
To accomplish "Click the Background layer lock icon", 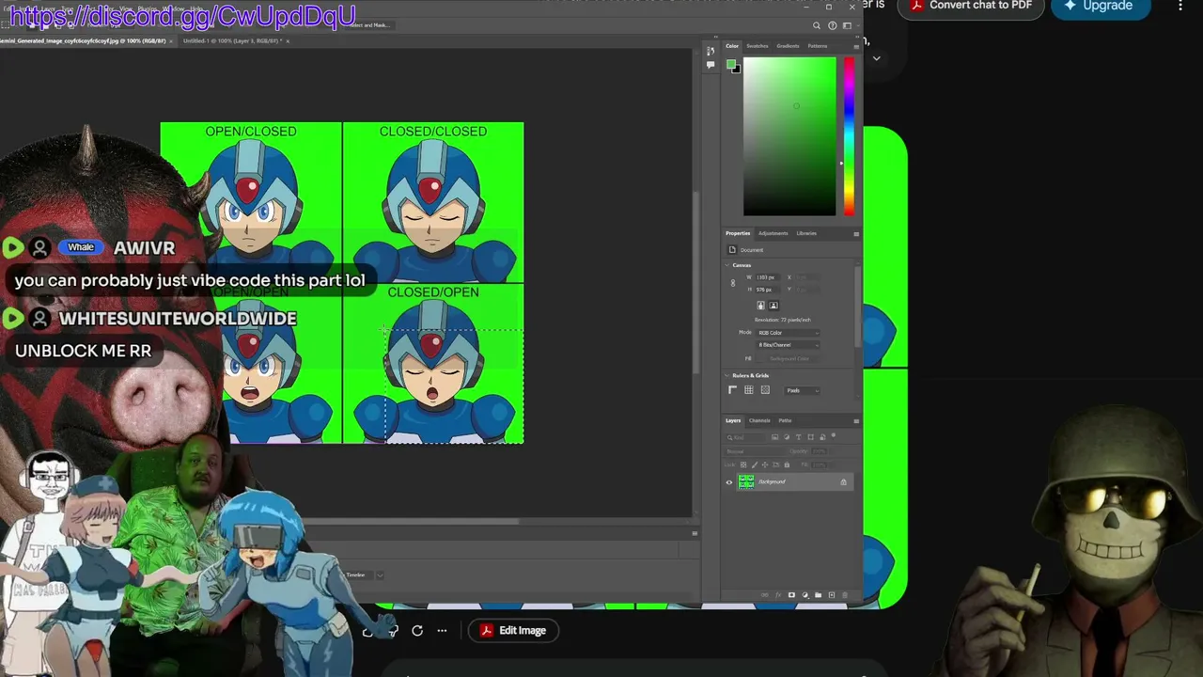I will tap(843, 482).
